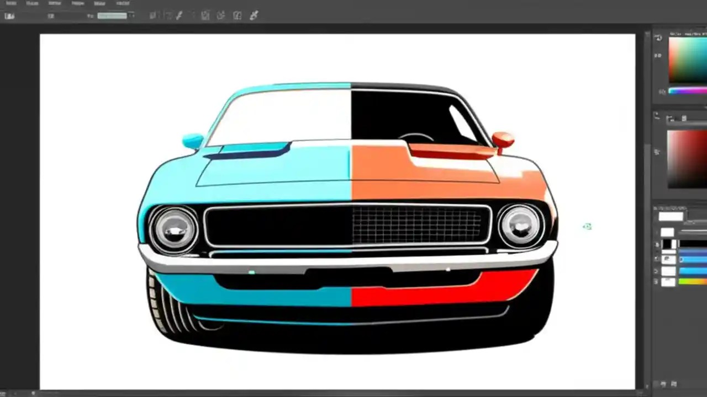The image size is (707, 397).
Task: Click the Brush tool icon near the toolbar center
Action: 179,15
